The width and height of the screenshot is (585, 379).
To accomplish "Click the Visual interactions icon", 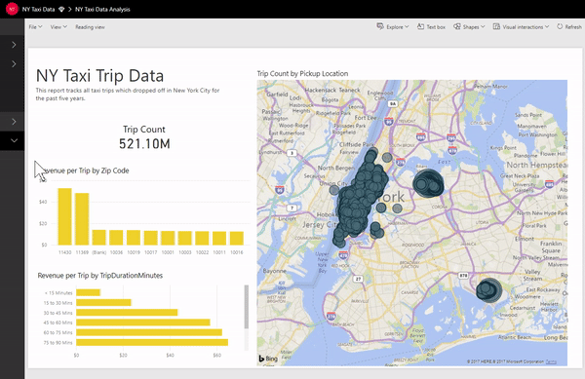I will [496, 26].
